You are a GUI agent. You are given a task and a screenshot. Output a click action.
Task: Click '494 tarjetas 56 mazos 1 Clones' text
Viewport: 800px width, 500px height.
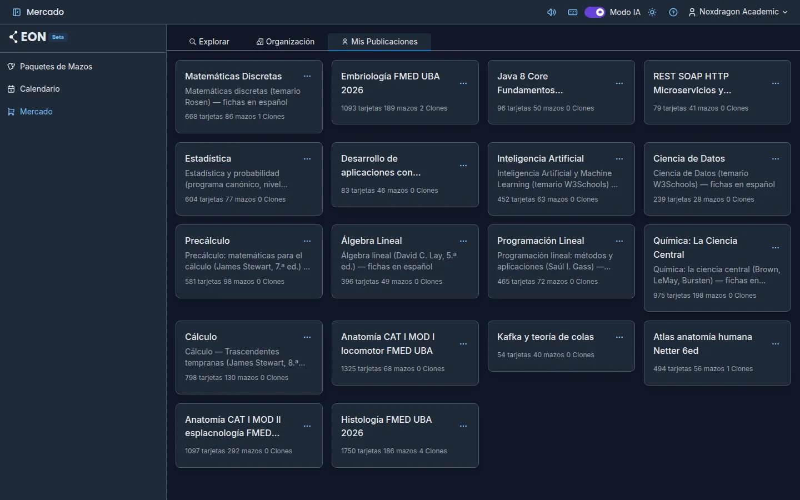(x=703, y=369)
